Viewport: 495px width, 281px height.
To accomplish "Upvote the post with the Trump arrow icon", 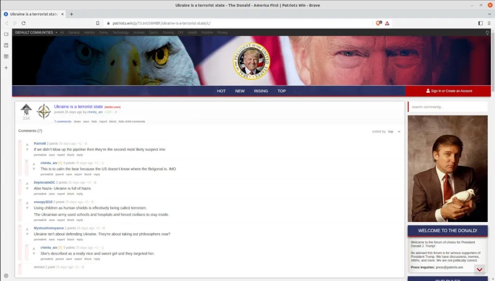I will pyautogui.click(x=26, y=108).
